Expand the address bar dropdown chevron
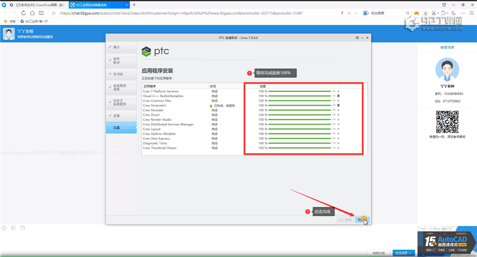This screenshot has height=257, width=477. pos(356,13)
